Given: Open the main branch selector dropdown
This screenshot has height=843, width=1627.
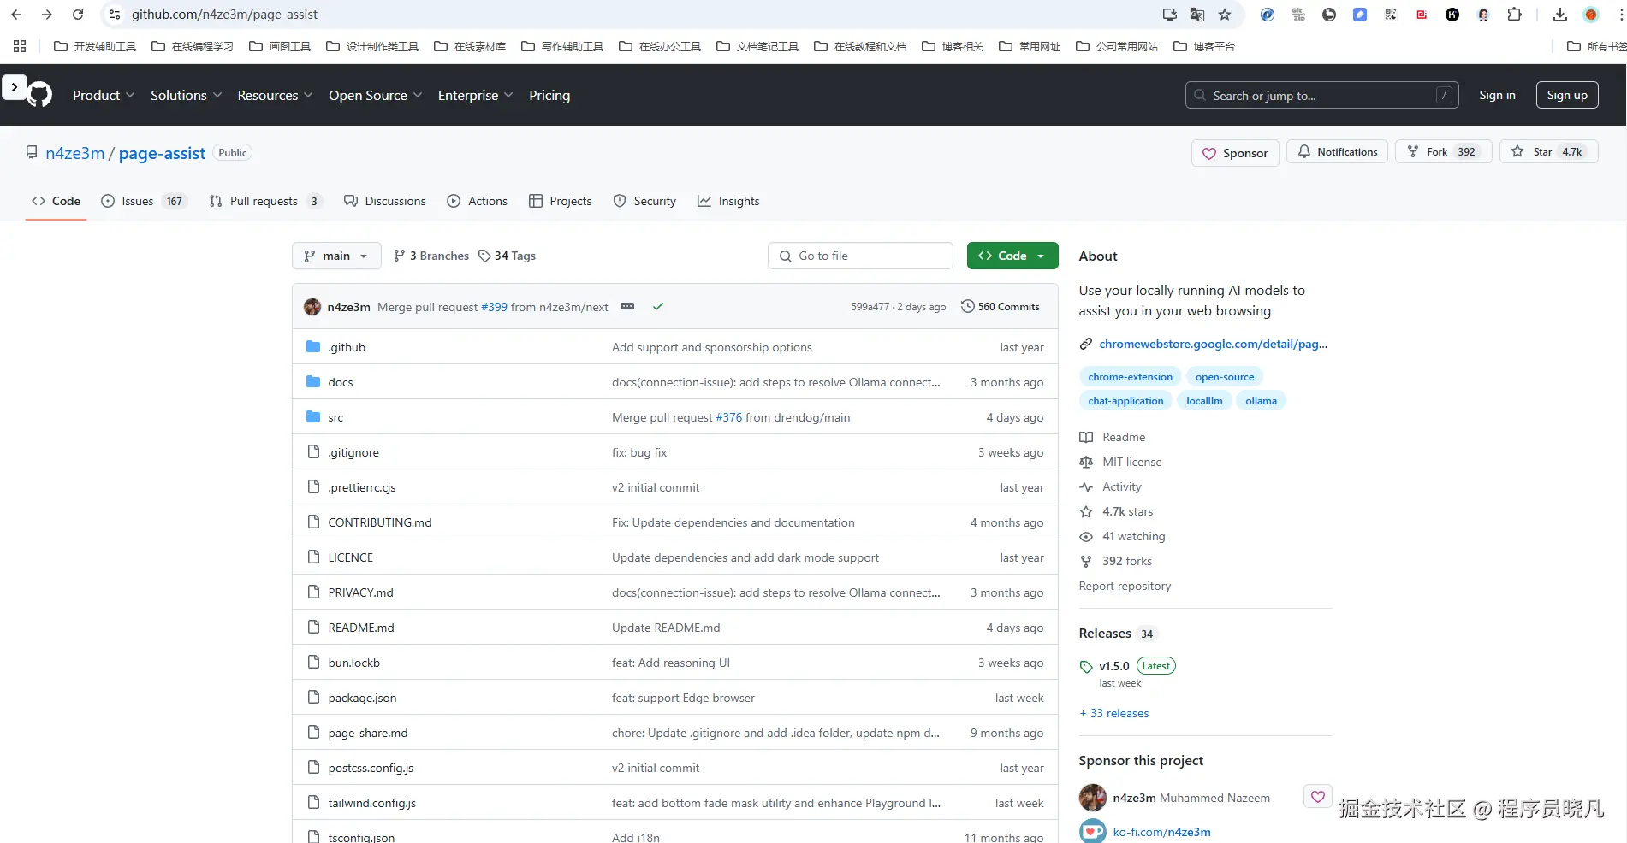Looking at the screenshot, I should pyautogui.click(x=336, y=256).
